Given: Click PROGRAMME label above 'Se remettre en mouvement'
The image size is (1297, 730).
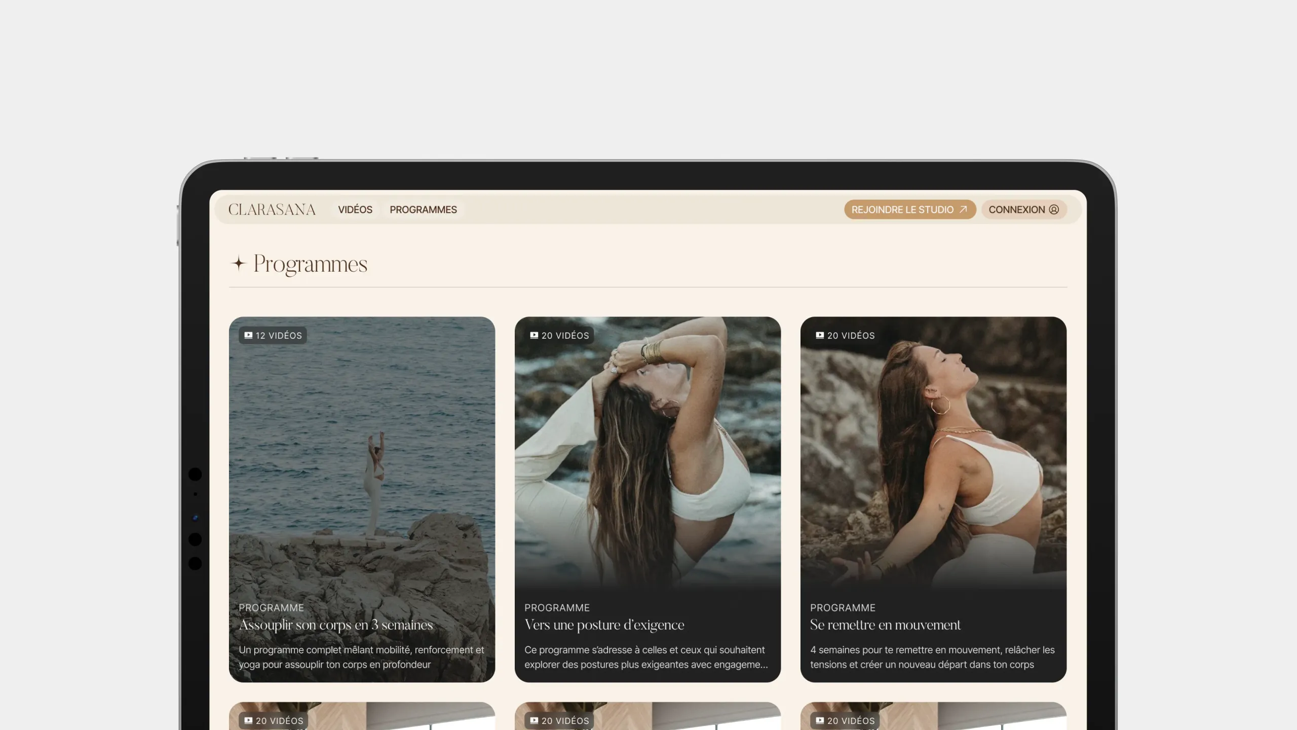Looking at the screenshot, I should (843, 607).
